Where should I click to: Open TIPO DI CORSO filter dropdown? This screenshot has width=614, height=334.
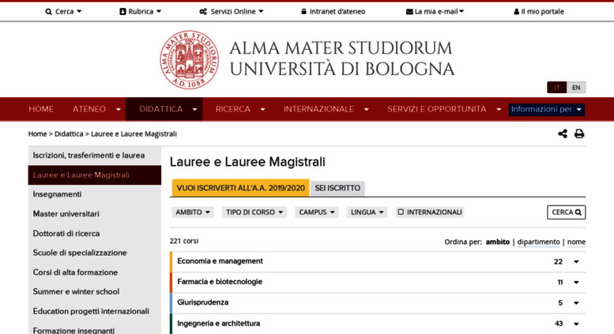[254, 212]
